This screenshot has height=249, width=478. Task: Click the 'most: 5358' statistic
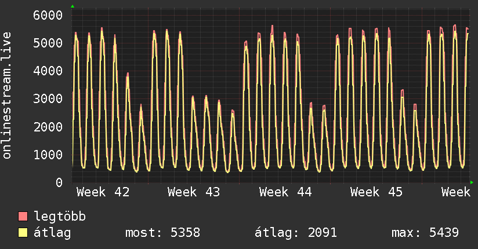click(x=162, y=233)
